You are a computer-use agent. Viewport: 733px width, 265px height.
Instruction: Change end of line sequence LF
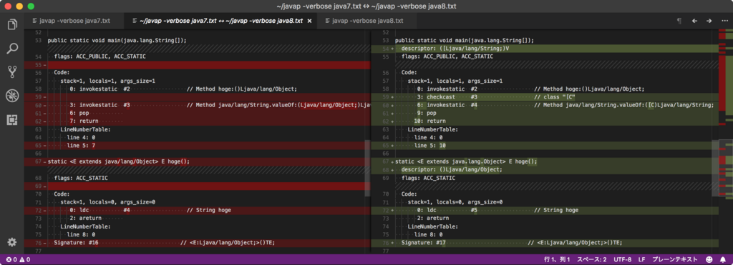[x=642, y=259]
